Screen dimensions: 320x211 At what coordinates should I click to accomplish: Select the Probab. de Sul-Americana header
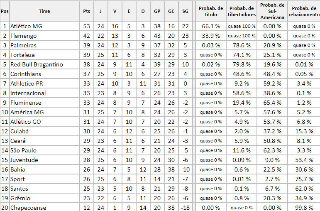click(273, 11)
